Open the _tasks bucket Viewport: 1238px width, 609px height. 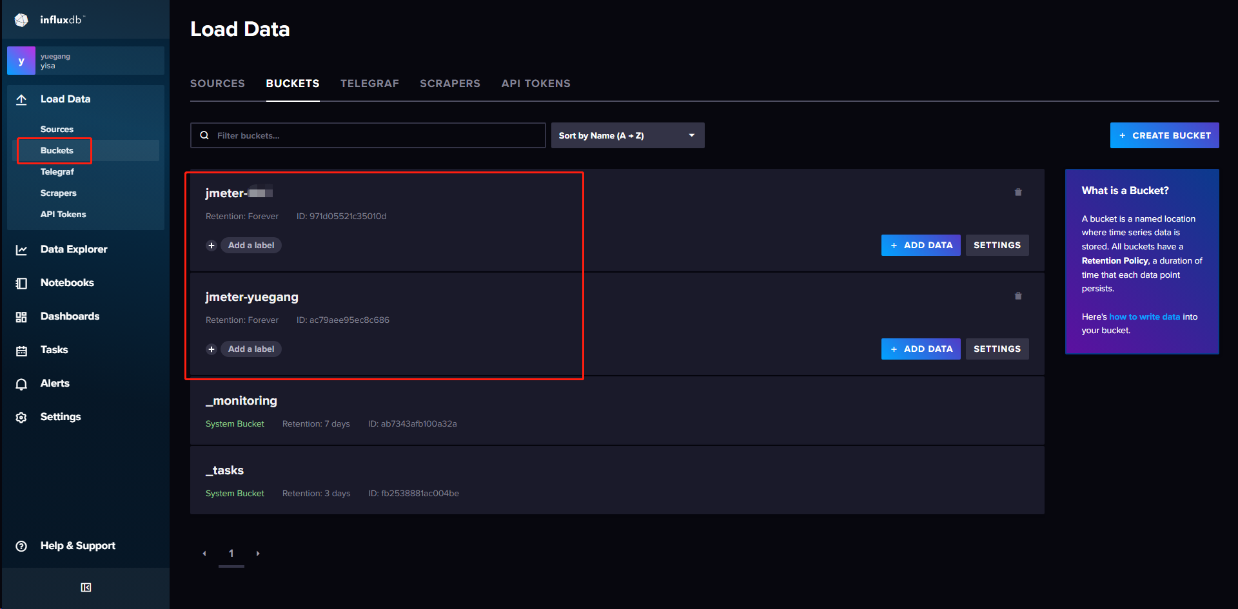pos(224,470)
